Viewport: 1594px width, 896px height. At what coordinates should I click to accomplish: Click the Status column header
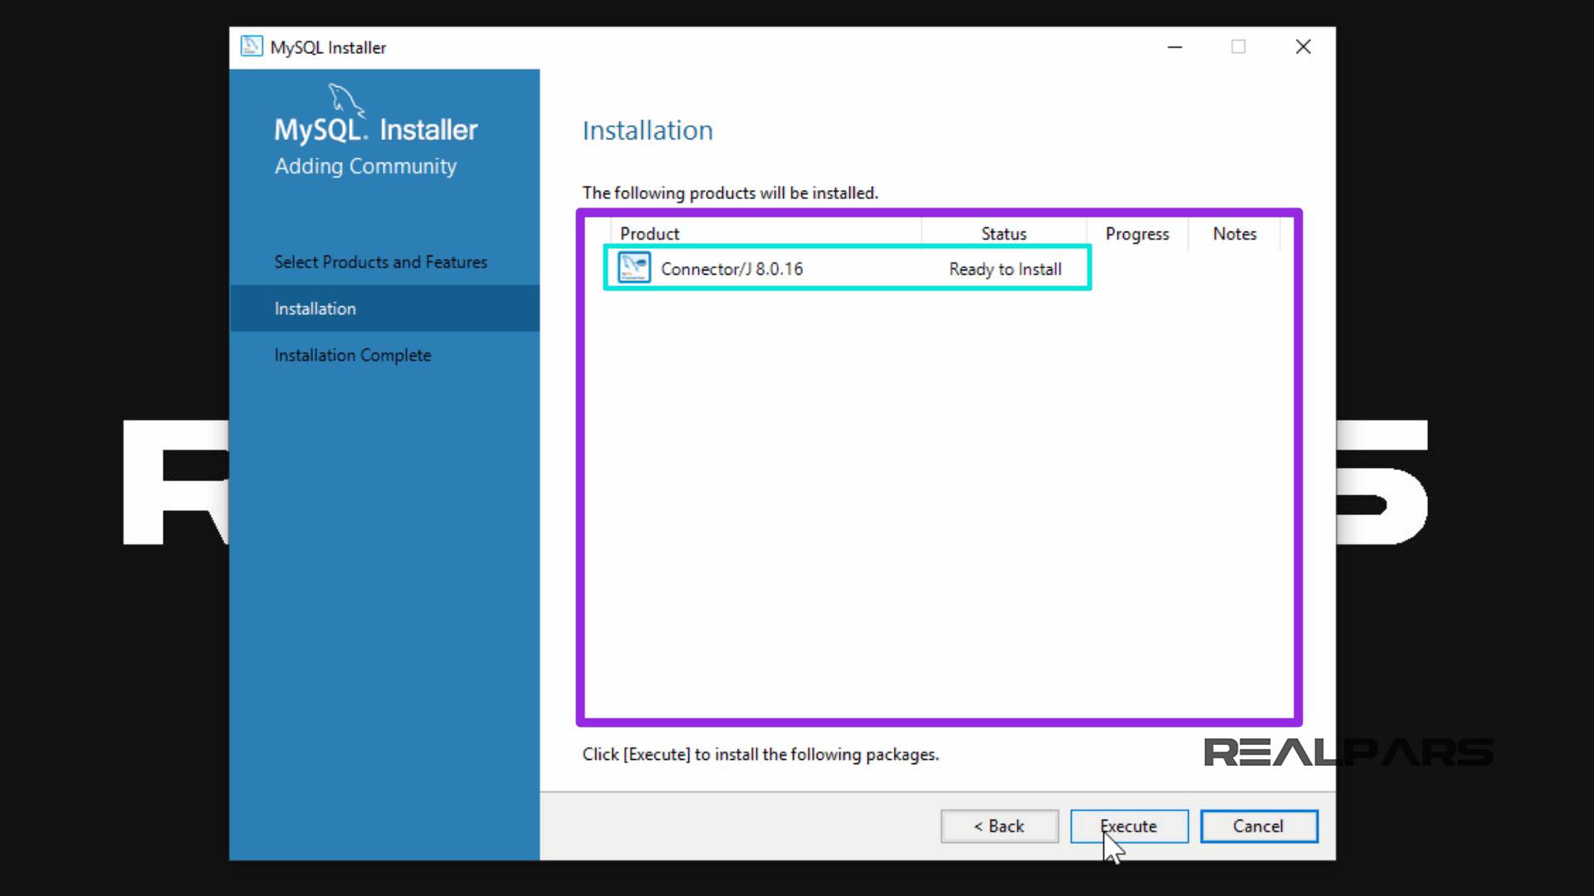[1003, 233]
